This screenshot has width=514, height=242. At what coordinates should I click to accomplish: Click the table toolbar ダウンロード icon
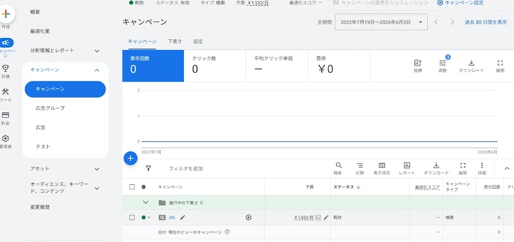(x=436, y=166)
